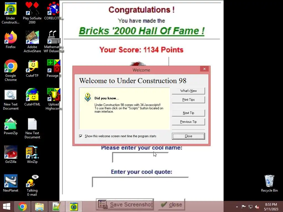Select Under Construction taskbar button
Viewport: 283px width, 212px height.
pyautogui.click(x=74, y=206)
